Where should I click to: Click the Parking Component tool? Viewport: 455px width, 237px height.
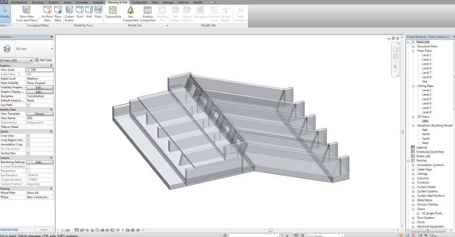(x=148, y=14)
